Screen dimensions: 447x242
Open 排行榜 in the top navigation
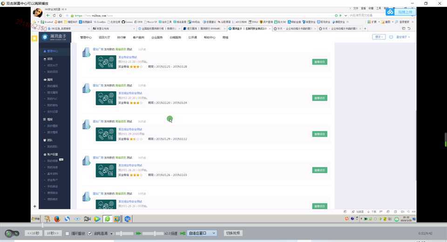(122, 37)
